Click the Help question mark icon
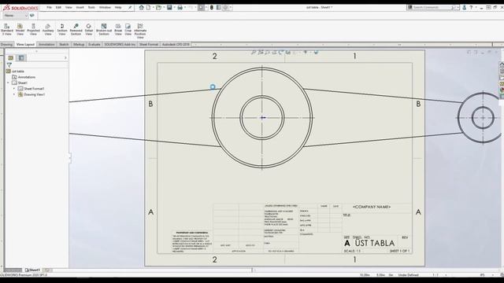 [x=471, y=7]
